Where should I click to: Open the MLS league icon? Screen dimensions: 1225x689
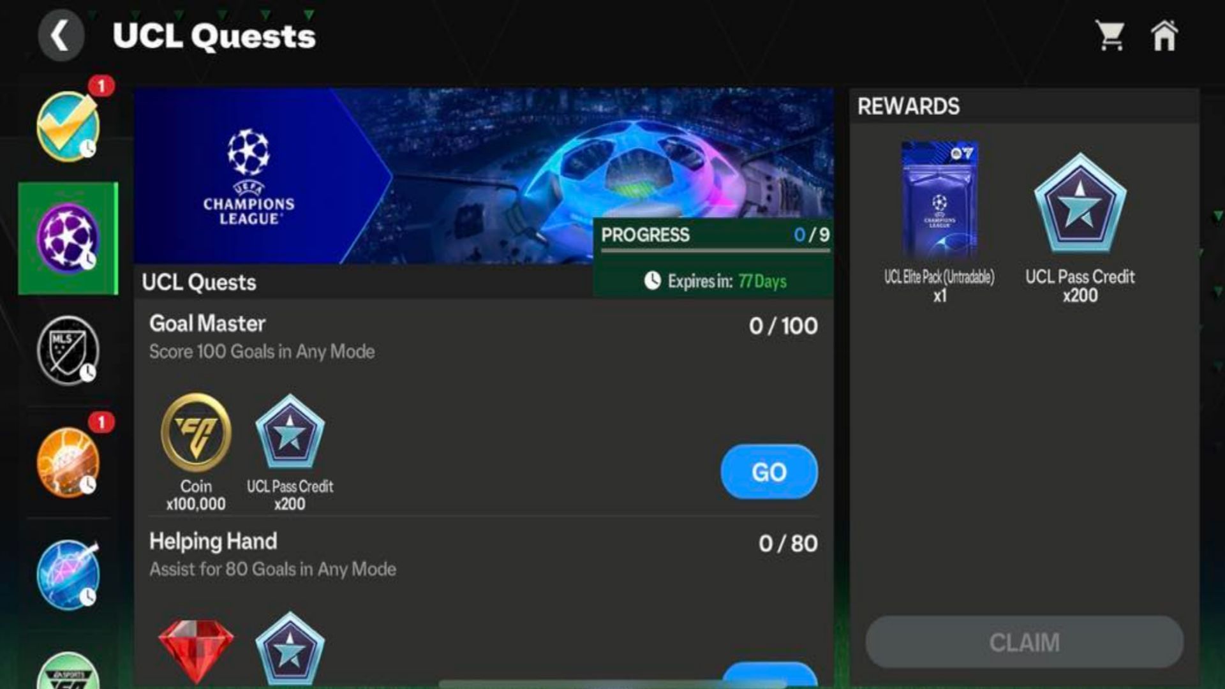click(x=67, y=349)
